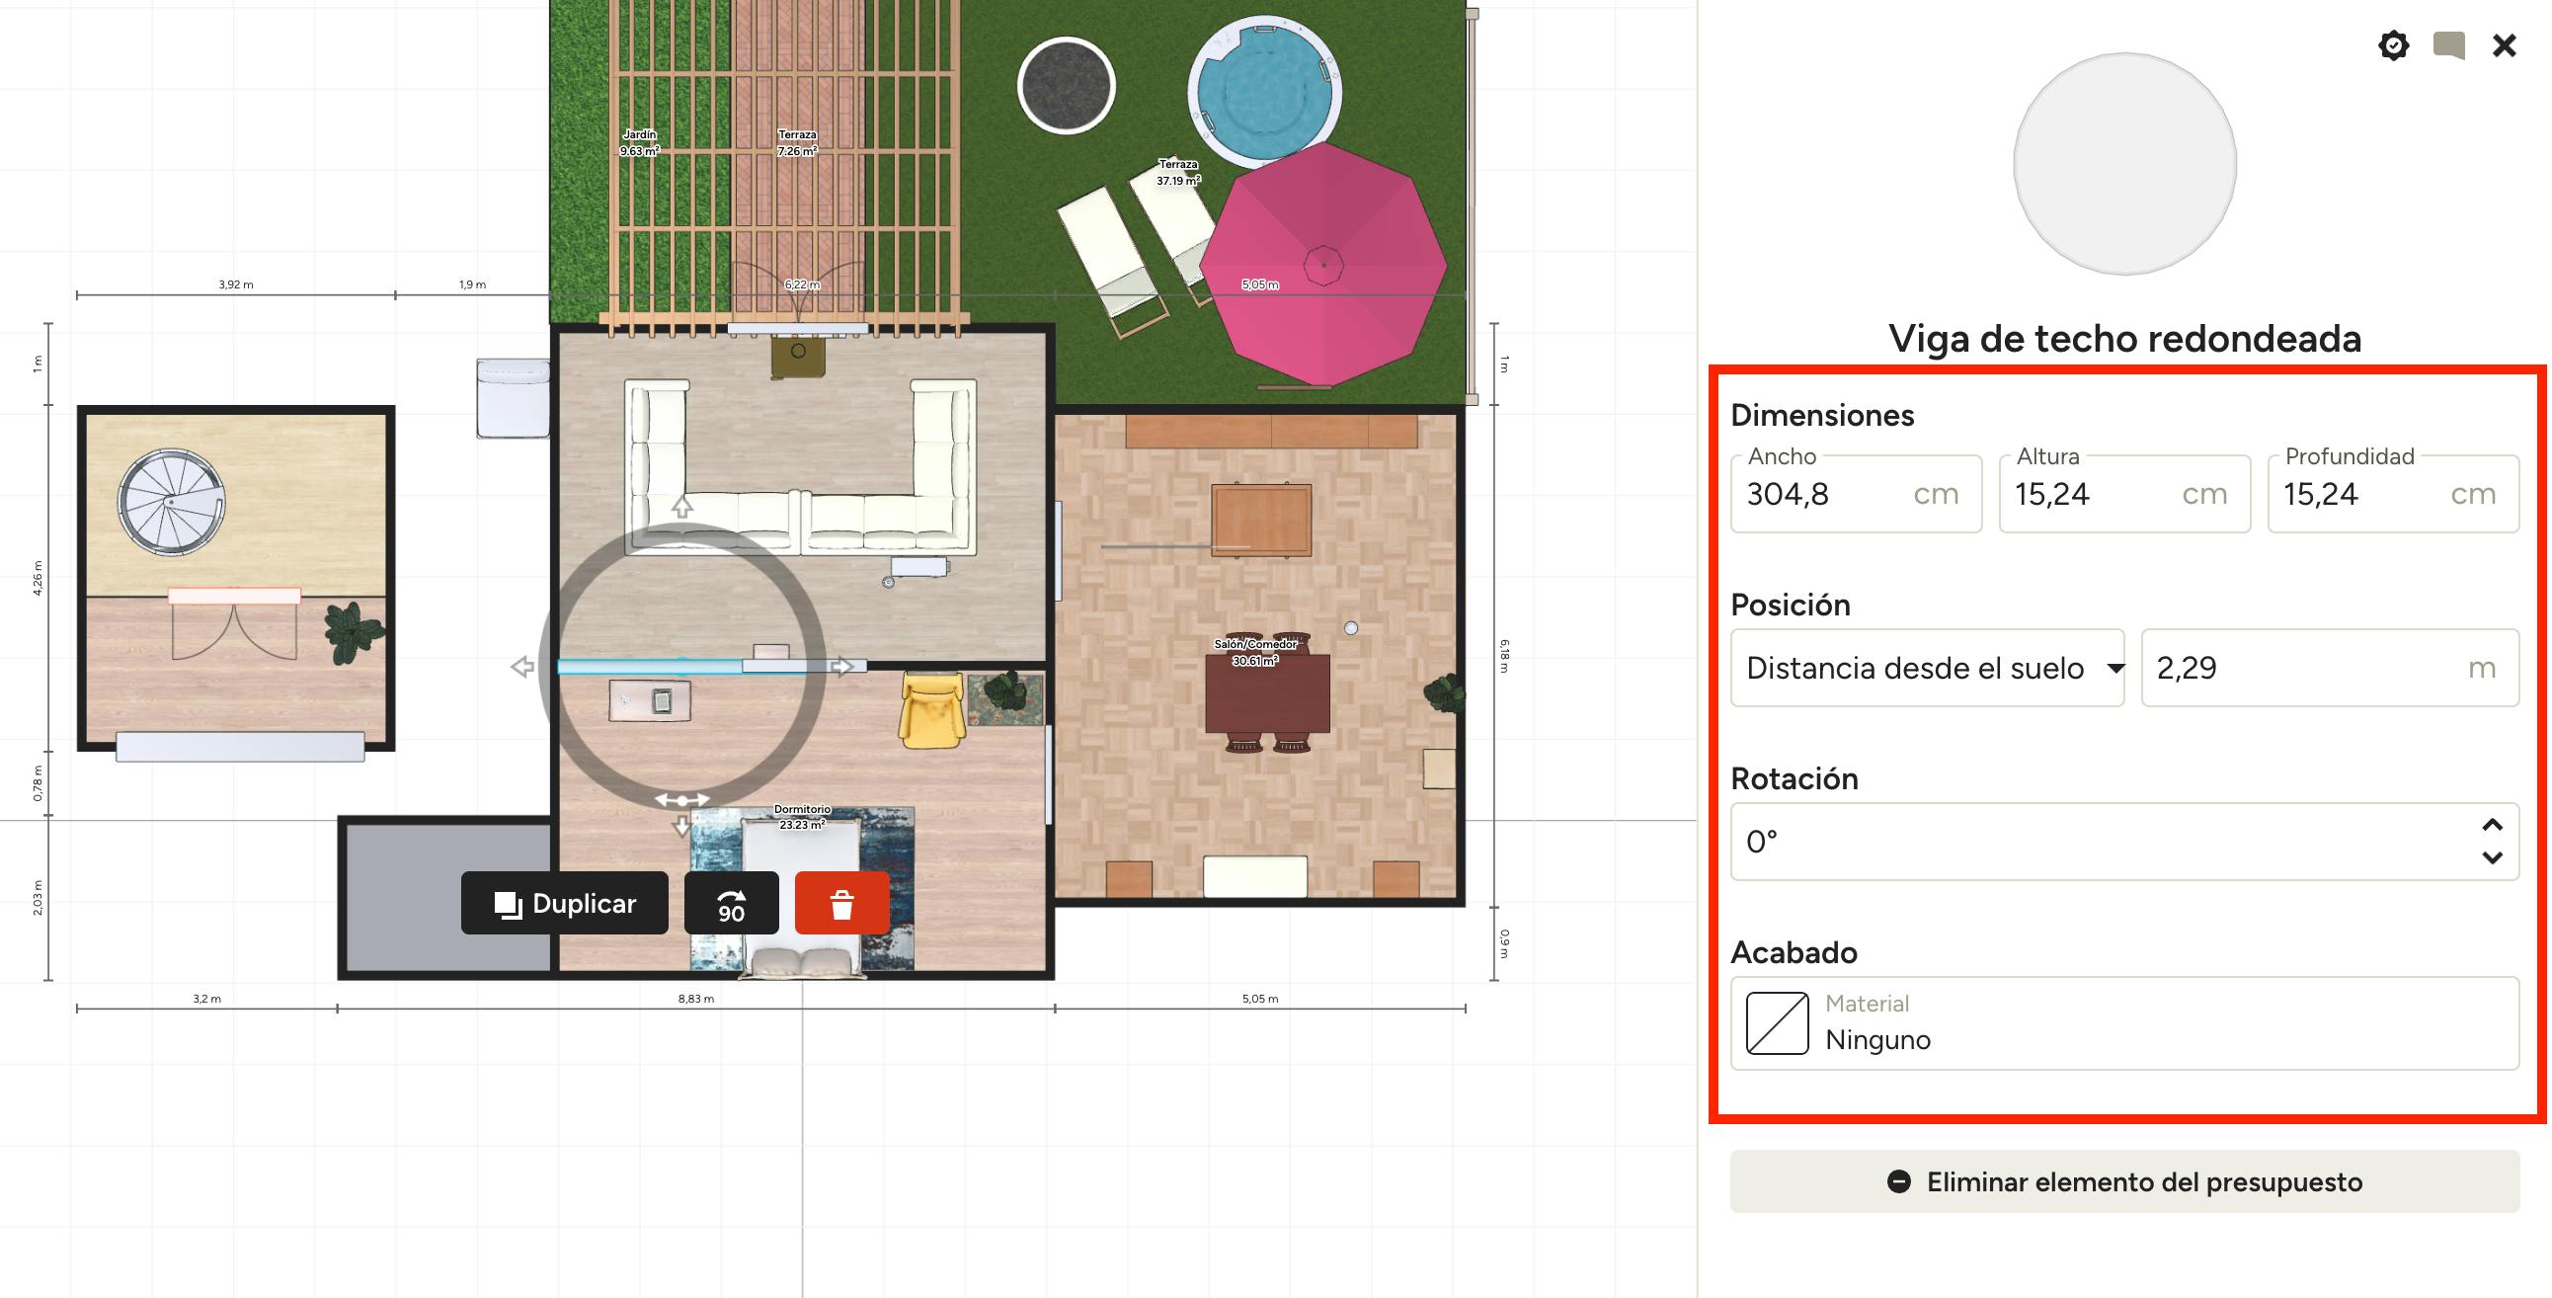
Task: Delete selected item with red trash button
Action: 841,903
